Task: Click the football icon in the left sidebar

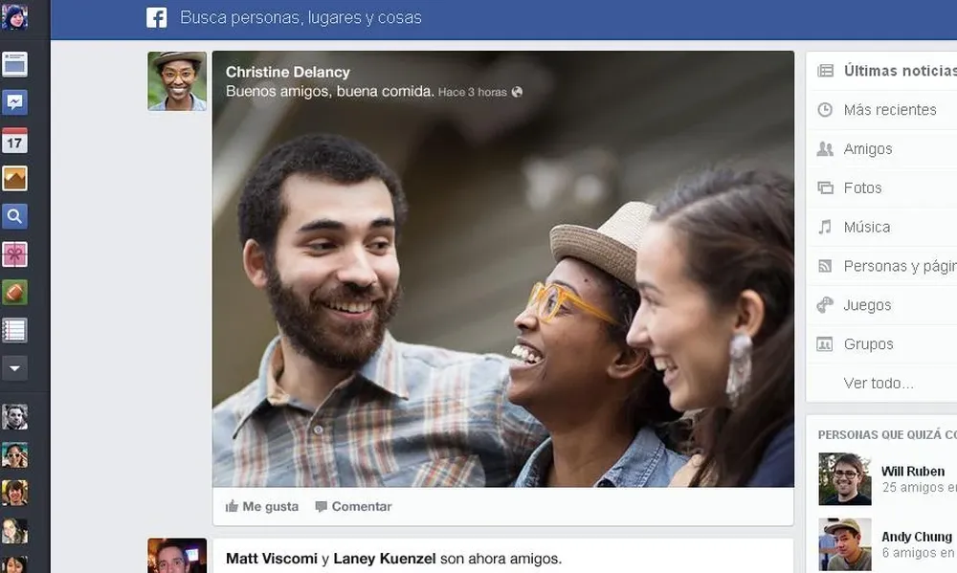Action: [x=14, y=292]
